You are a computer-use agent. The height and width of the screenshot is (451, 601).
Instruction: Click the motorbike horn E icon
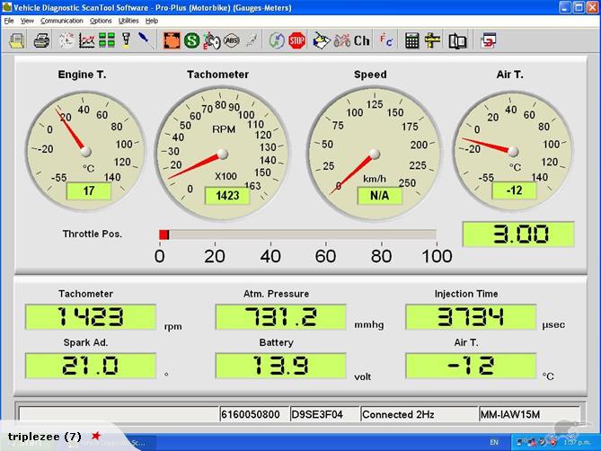click(212, 40)
